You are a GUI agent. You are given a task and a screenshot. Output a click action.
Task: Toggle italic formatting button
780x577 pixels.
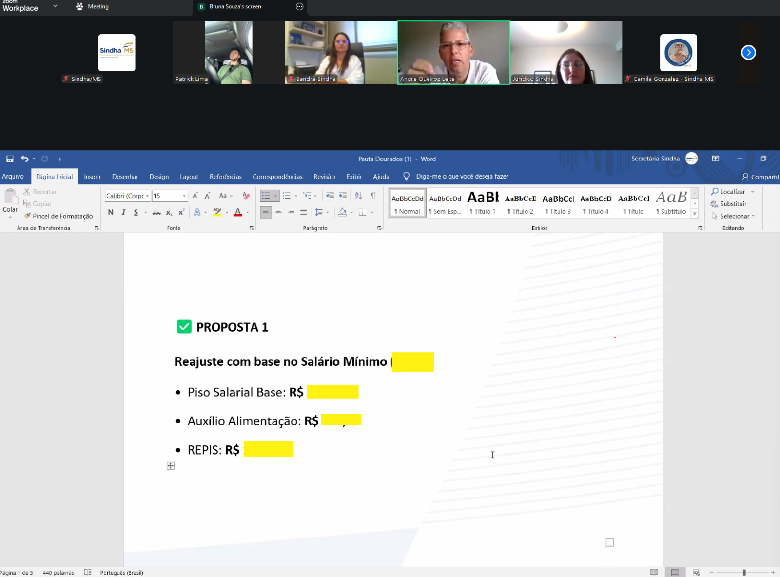[123, 212]
